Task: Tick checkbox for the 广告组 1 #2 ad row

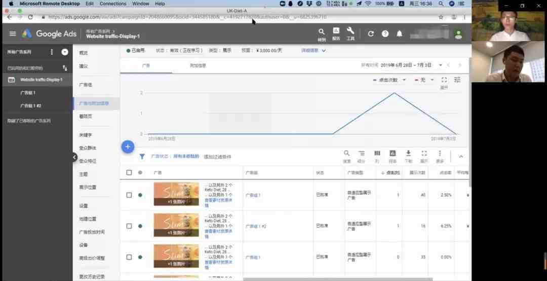Action: tap(129, 226)
